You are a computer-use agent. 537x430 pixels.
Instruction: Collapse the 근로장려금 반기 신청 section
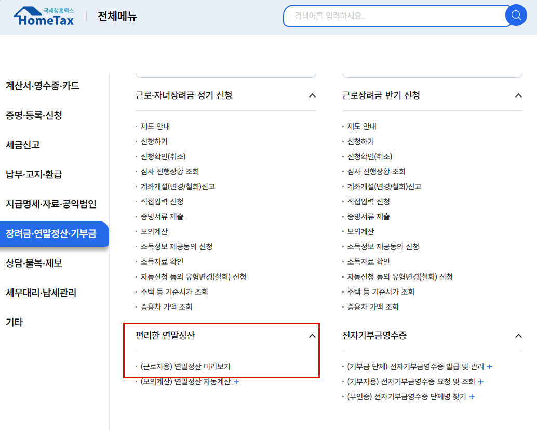point(518,95)
